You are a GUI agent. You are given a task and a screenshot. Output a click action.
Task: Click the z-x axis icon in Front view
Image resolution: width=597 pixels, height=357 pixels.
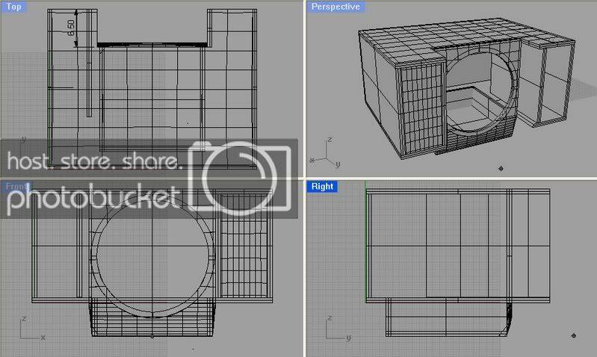(33, 328)
